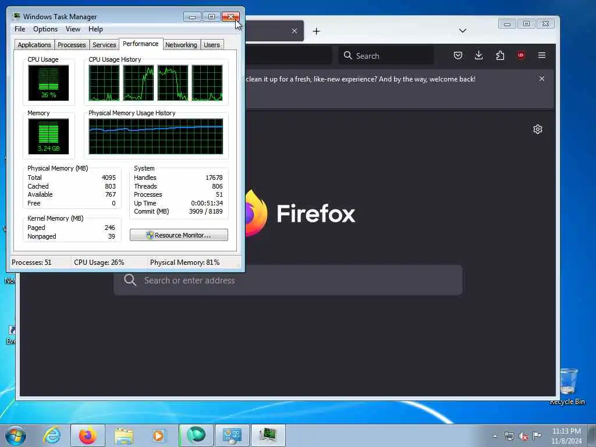
Task: Click the Physical Memory Usage History graph
Action: click(156, 136)
